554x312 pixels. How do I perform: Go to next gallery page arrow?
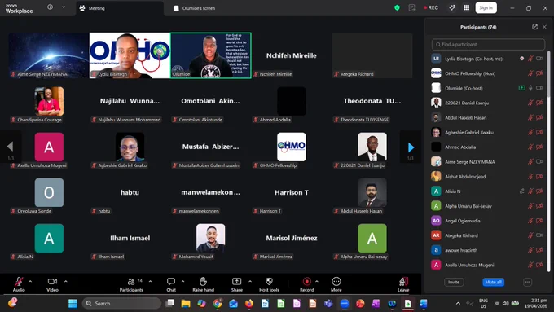[411, 147]
